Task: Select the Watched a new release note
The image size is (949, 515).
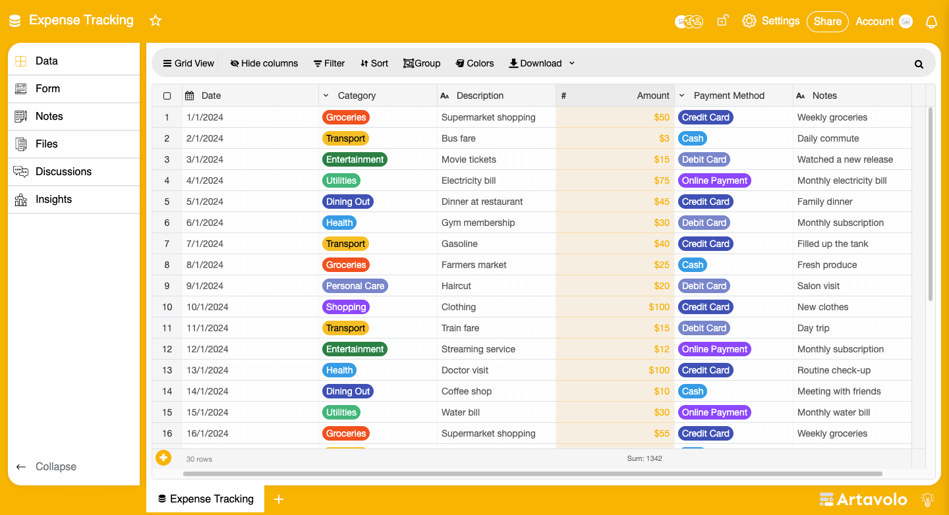Action: (852, 159)
